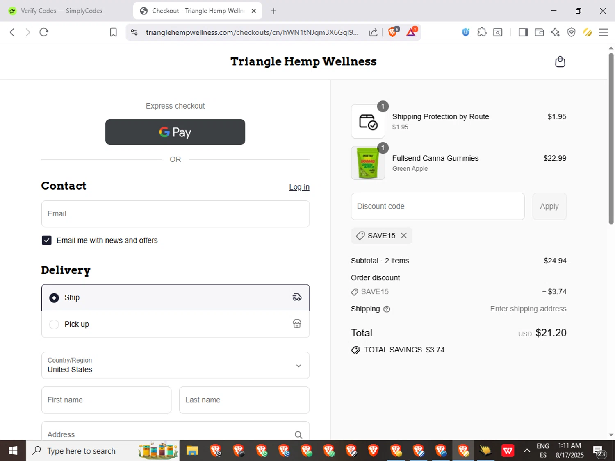Focus the Discount code field

438,207
